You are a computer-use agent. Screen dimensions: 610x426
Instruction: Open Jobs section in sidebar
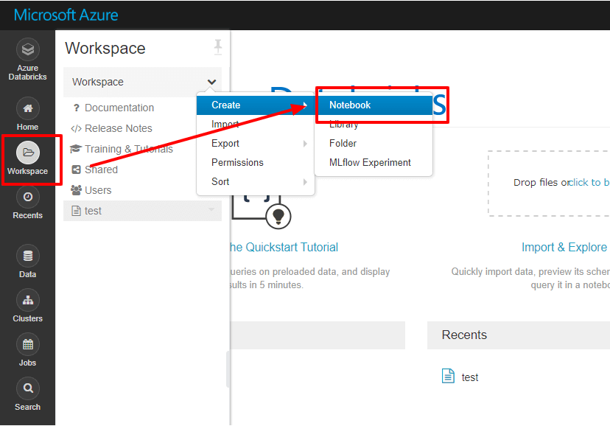(x=27, y=350)
